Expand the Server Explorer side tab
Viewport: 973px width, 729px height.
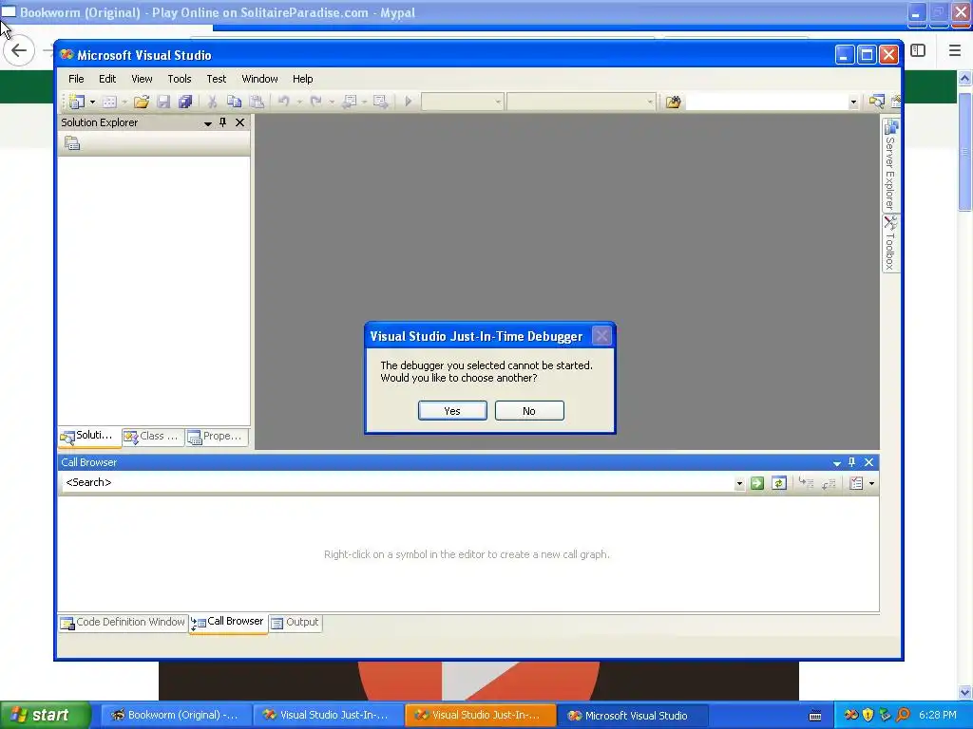(x=890, y=165)
